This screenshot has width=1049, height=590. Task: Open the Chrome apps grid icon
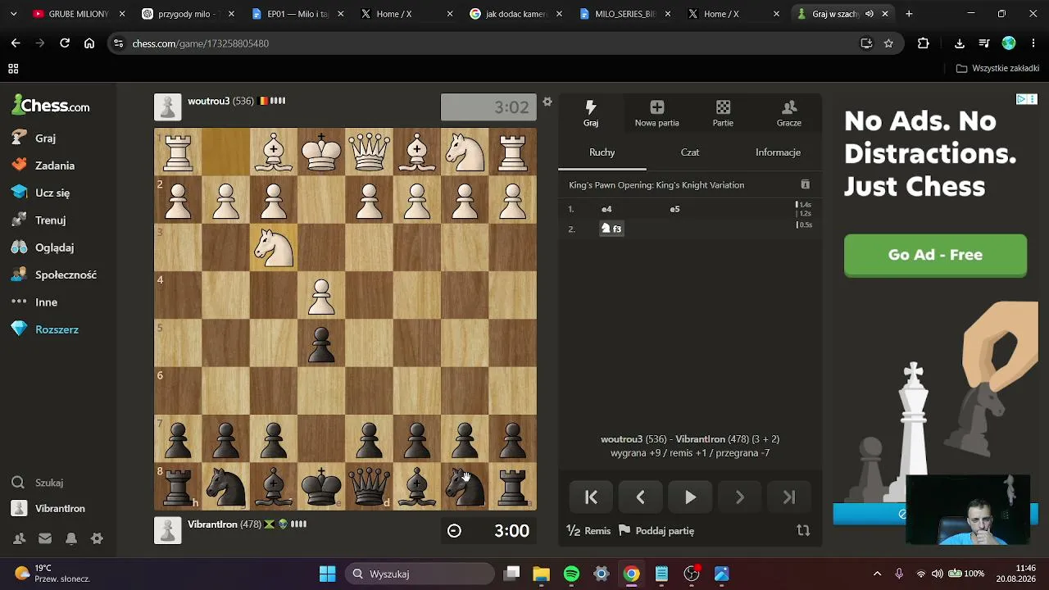point(13,69)
